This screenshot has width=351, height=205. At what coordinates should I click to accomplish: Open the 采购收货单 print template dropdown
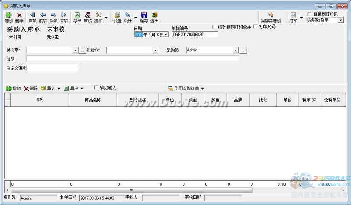(340, 20)
